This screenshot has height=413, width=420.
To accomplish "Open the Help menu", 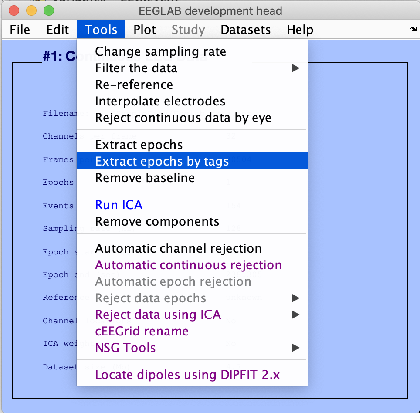I will point(300,30).
